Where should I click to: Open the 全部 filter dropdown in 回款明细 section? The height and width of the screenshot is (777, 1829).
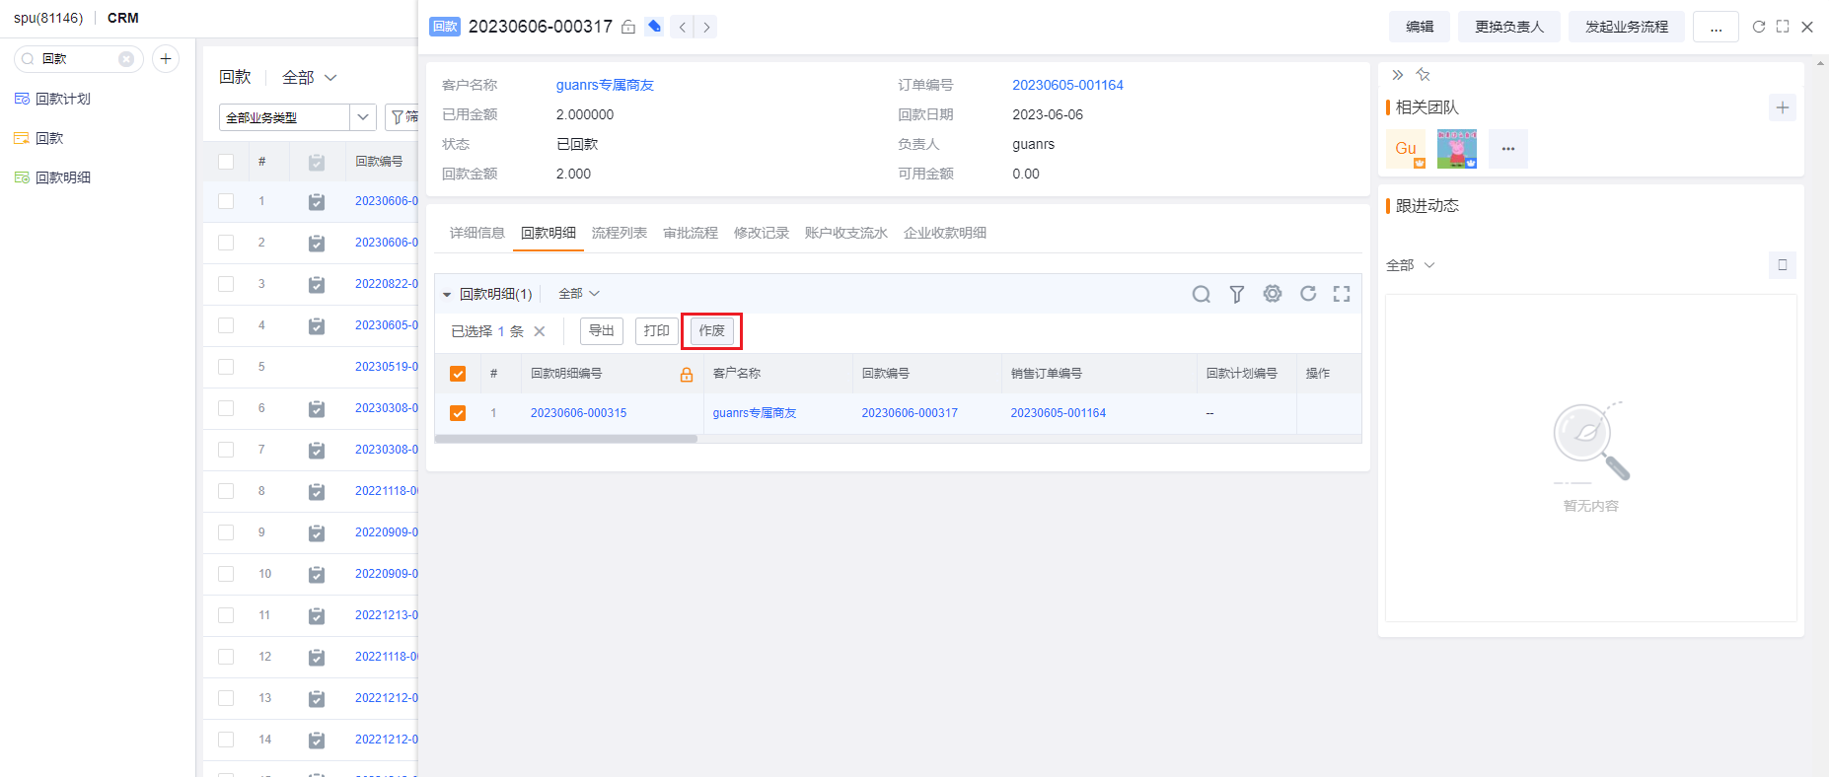pyautogui.click(x=579, y=294)
